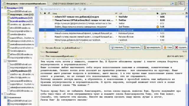Viewport: 189px width, 106px height.
Task: Toggle star on the 9:33 Наталья Булак message
Action: click(45, 33)
